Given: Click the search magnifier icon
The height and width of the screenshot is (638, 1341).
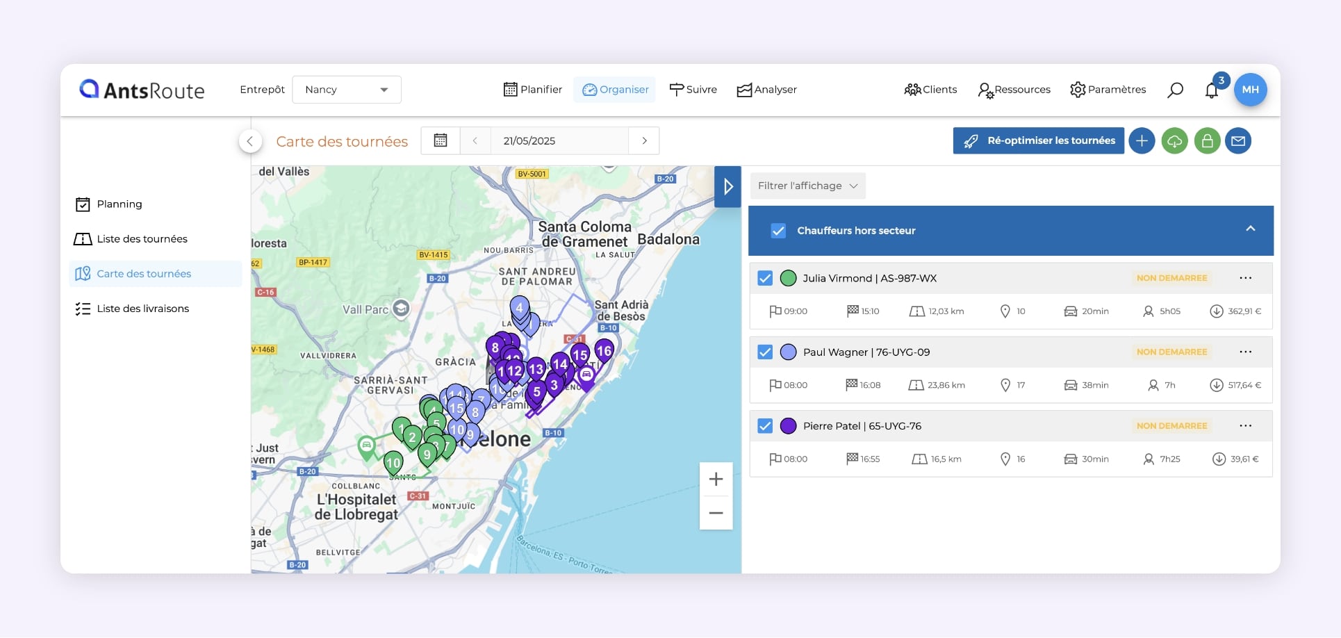Looking at the screenshot, I should [x=1175, y=90].
